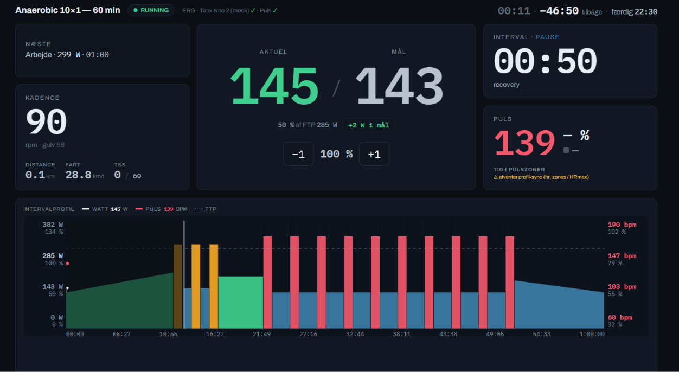Click the afventer profil-sync warning text

[544, 177]
